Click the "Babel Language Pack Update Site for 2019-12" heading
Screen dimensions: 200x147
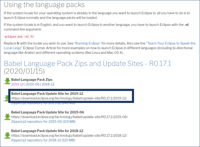click(47, 94)
